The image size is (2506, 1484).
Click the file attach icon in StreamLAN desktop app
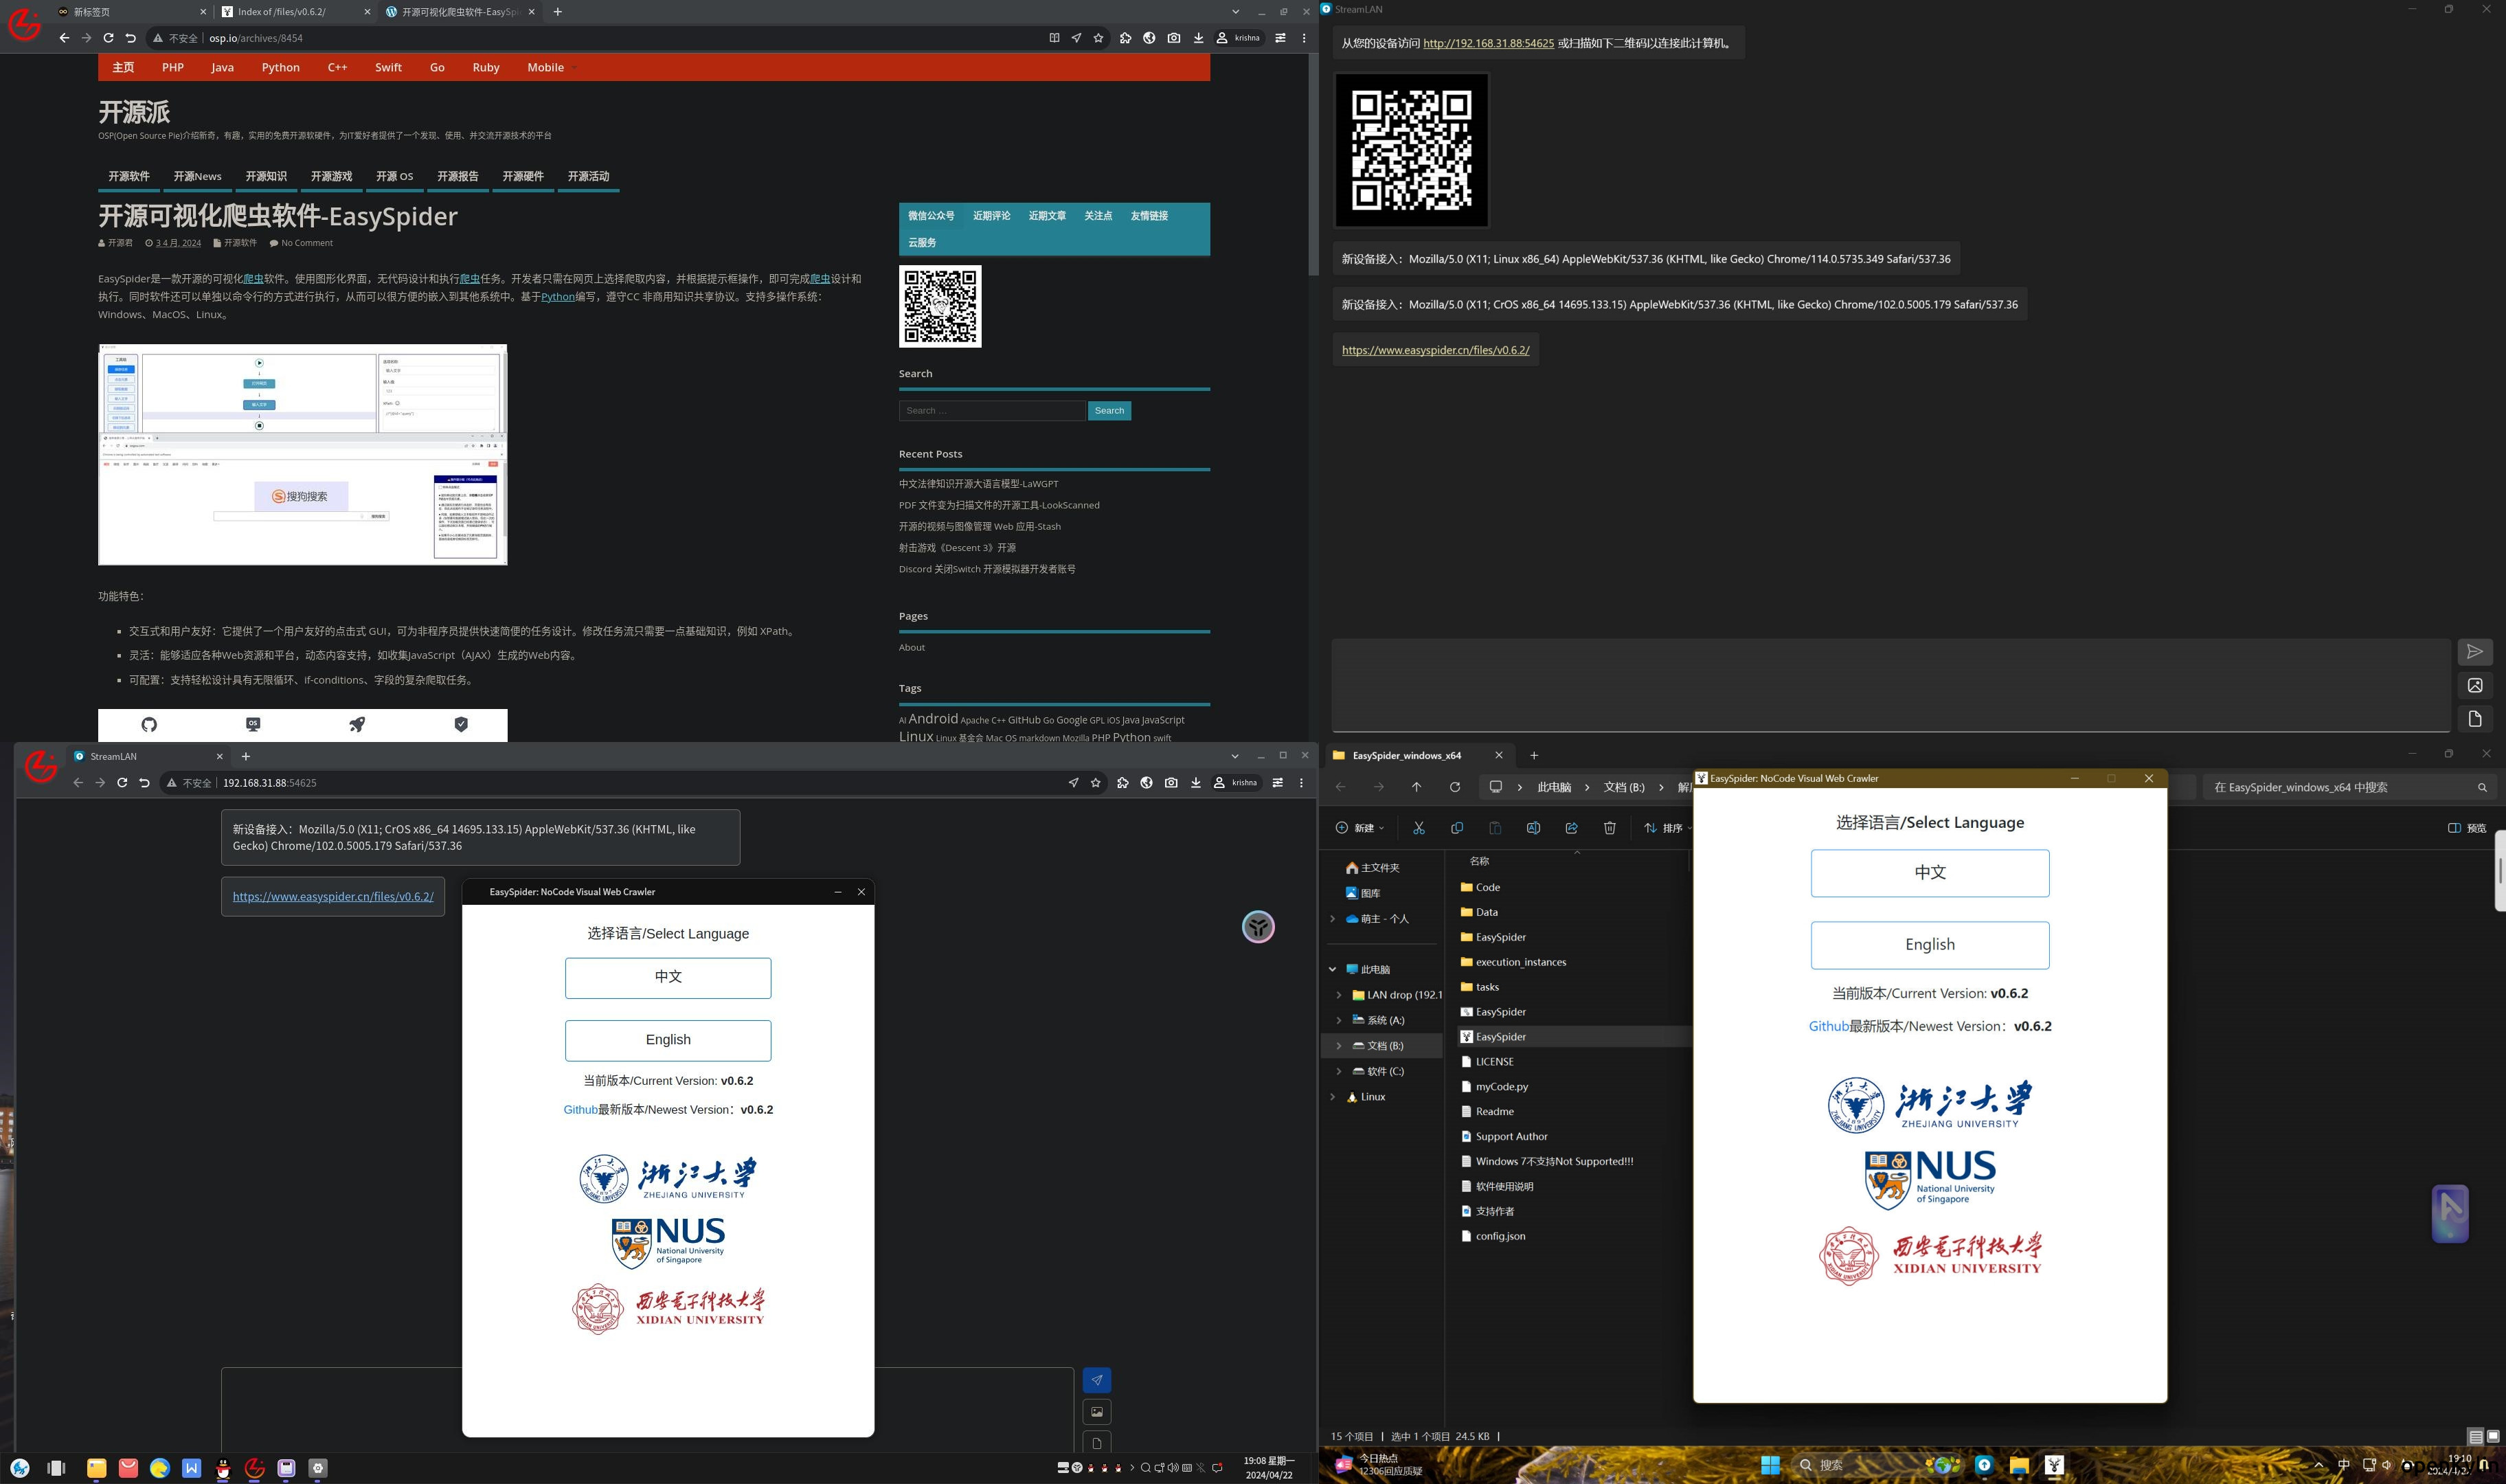(2475, 718)
